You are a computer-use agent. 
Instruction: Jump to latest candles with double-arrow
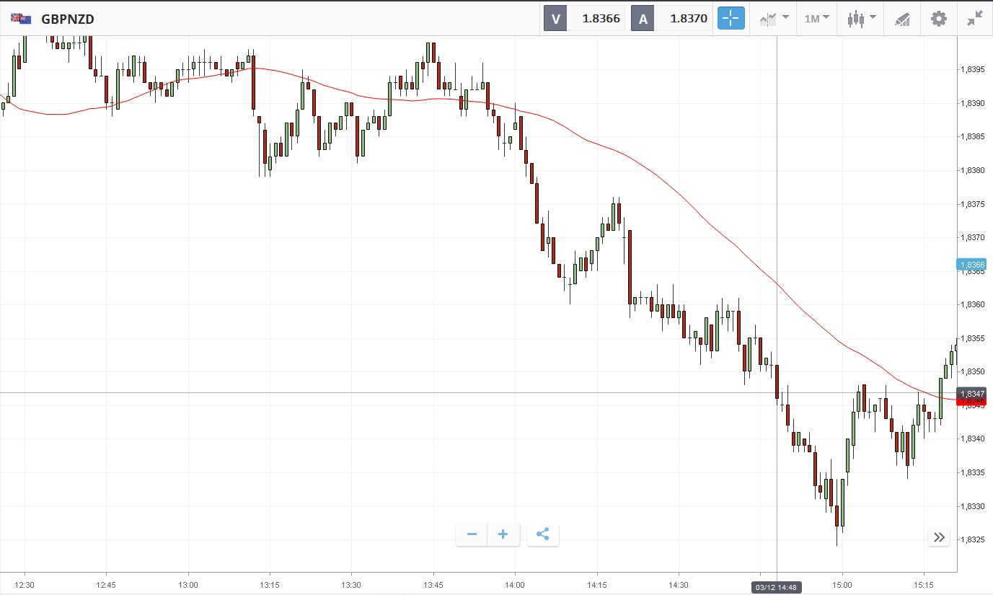click(x=939, y=537)
